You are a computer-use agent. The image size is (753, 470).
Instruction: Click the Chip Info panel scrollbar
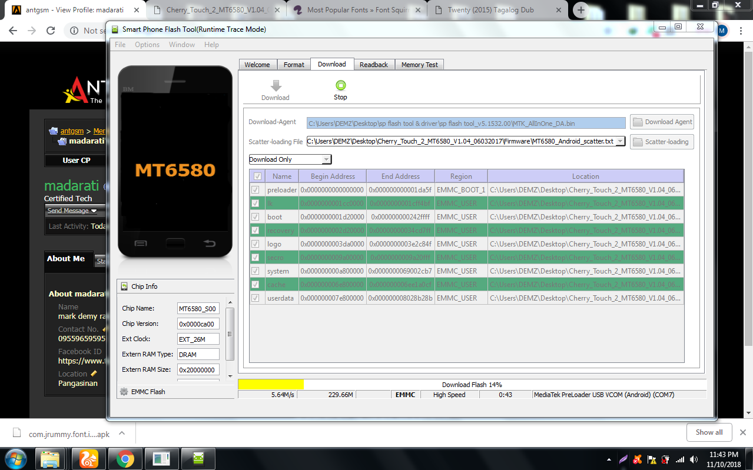(230, 334)
